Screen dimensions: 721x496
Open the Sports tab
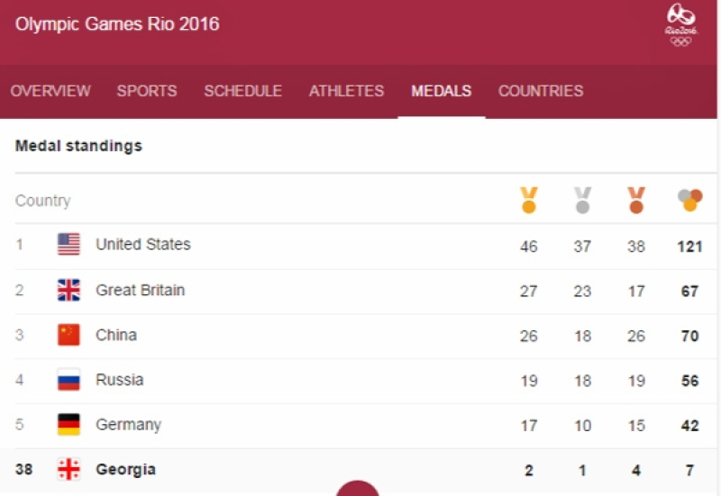147,91
